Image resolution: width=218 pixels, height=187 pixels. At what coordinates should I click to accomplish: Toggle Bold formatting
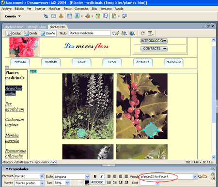(x=95, y=176)
